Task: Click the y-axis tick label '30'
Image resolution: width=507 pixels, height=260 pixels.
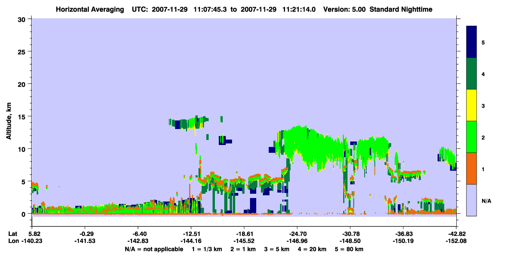Action: pyautogui.click(x=23, y=19)
